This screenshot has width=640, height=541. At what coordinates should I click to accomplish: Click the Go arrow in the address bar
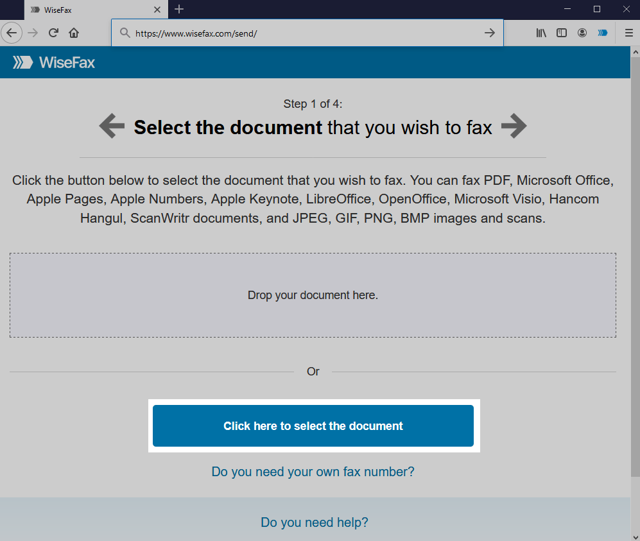[x=490, y=33]
